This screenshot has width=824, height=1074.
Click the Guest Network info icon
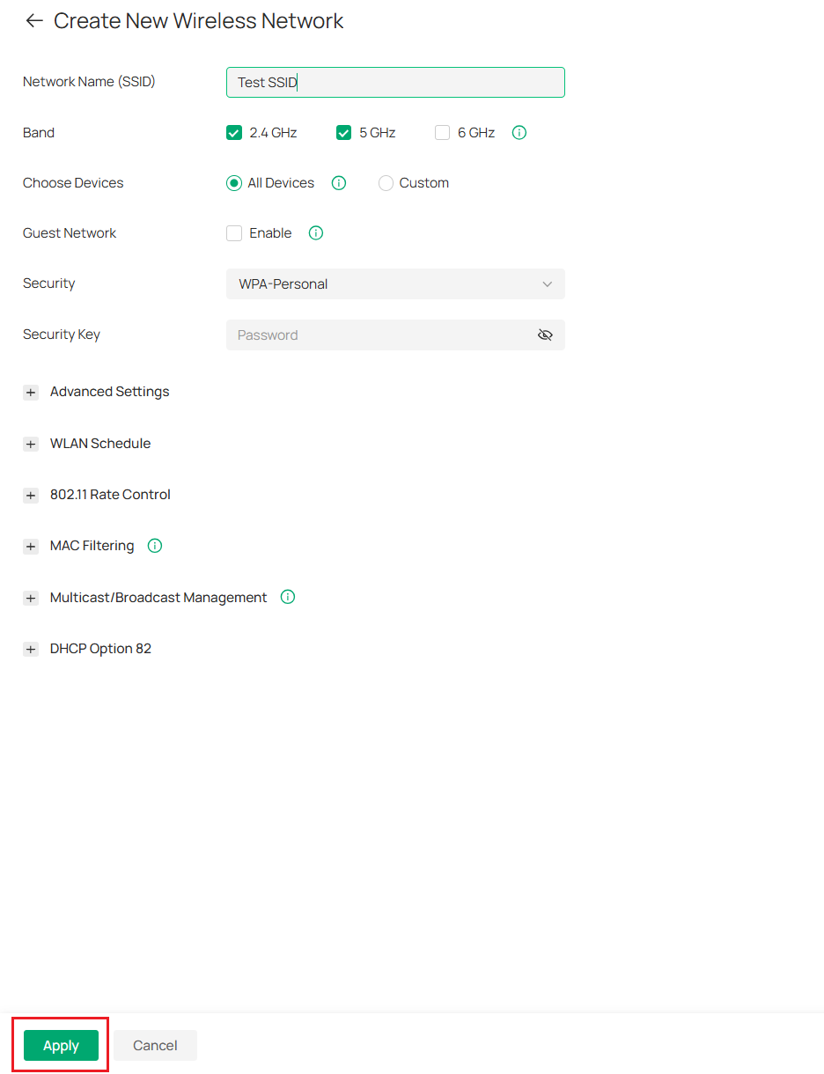pos(316,233)
